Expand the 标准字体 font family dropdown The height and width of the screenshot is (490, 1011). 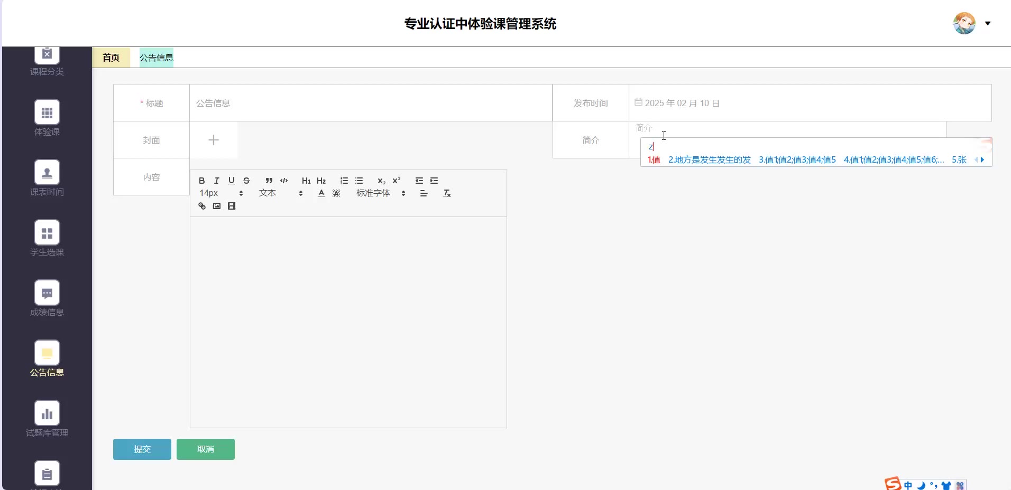point(381,193)
